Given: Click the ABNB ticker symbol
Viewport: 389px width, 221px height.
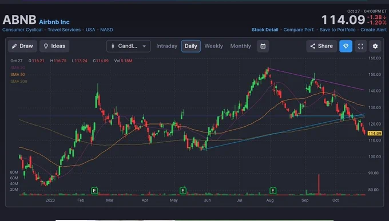Looking at the screenshot, I should click(x=19, y=20).
